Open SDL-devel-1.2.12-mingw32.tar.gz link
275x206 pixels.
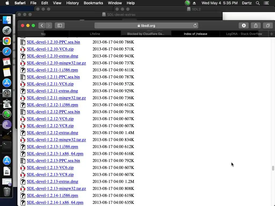pyautogui.click(x=56, y=139)
